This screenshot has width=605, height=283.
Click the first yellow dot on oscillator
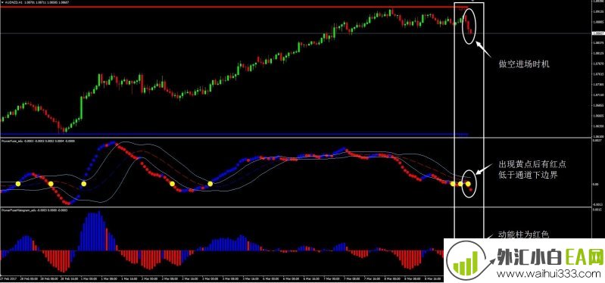17,184
